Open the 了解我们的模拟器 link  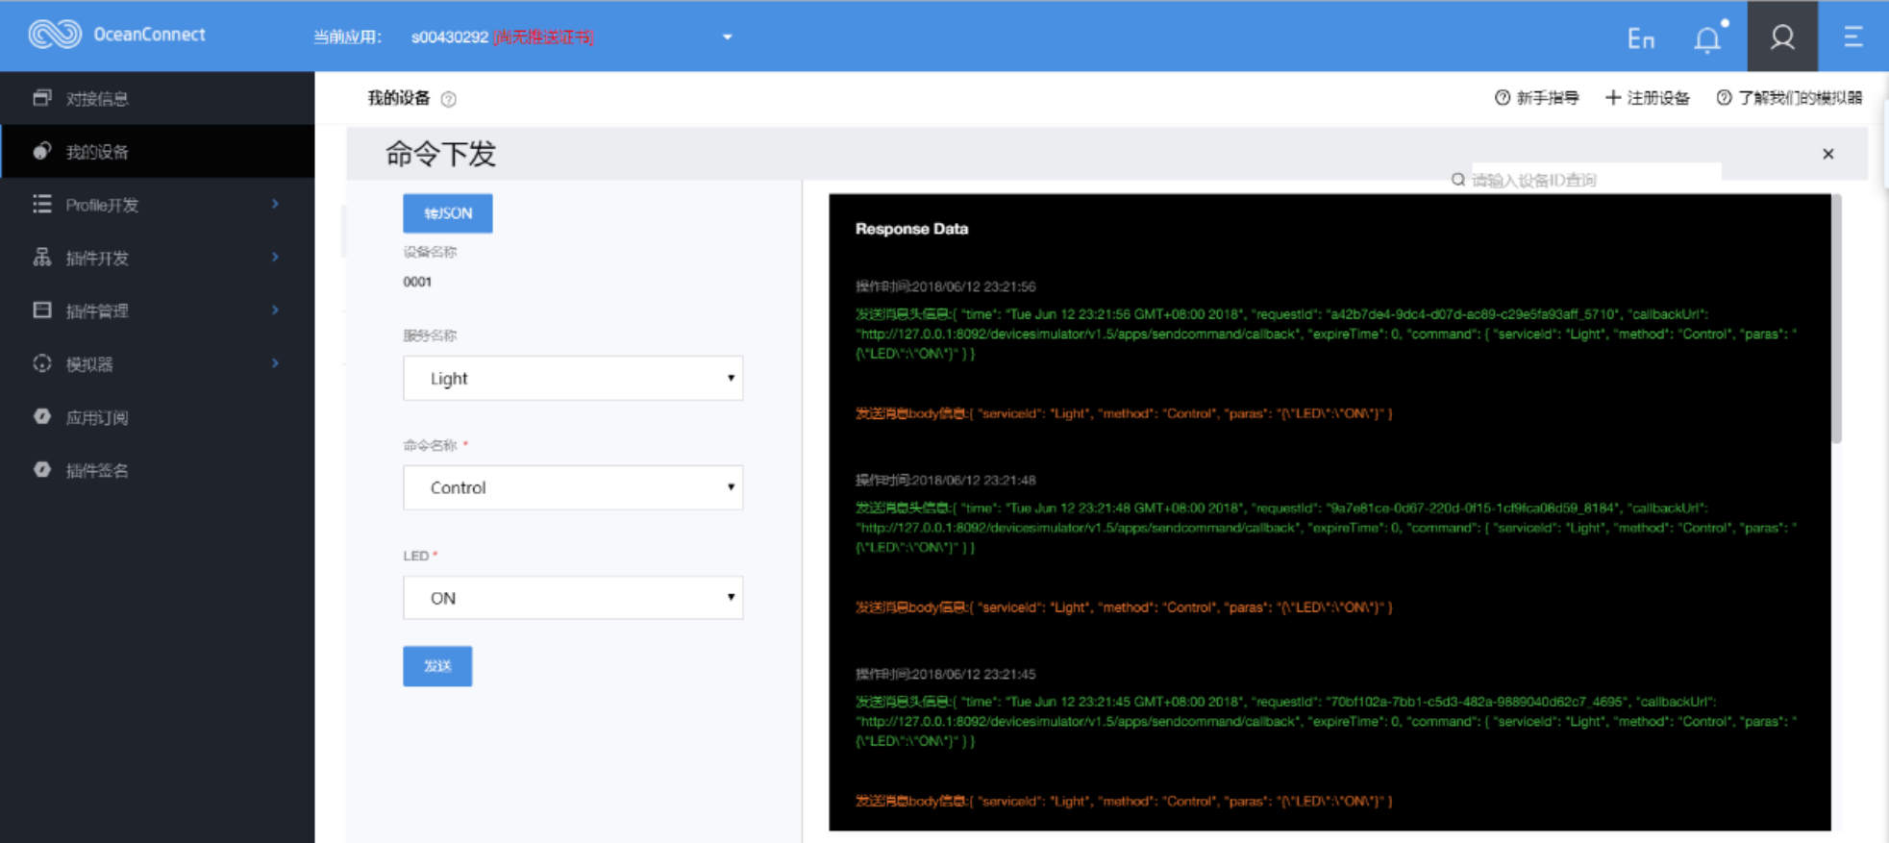click(x=1790, y=98)
